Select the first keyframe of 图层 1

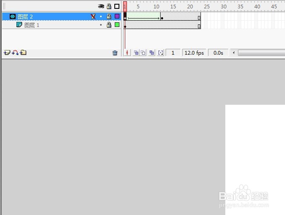click(x=125, y=27)
